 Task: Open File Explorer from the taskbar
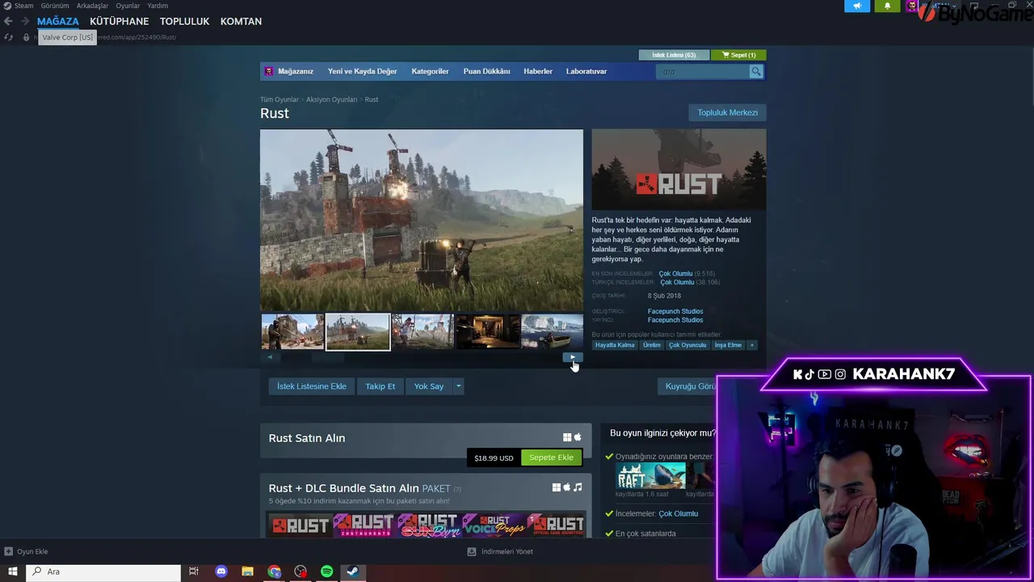(248, 571)
